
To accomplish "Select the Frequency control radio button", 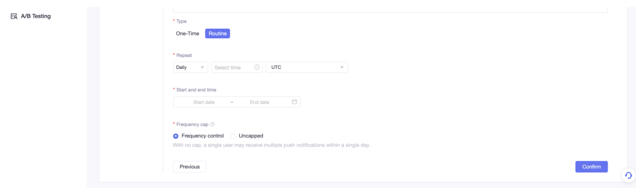I will coord(176,136).
